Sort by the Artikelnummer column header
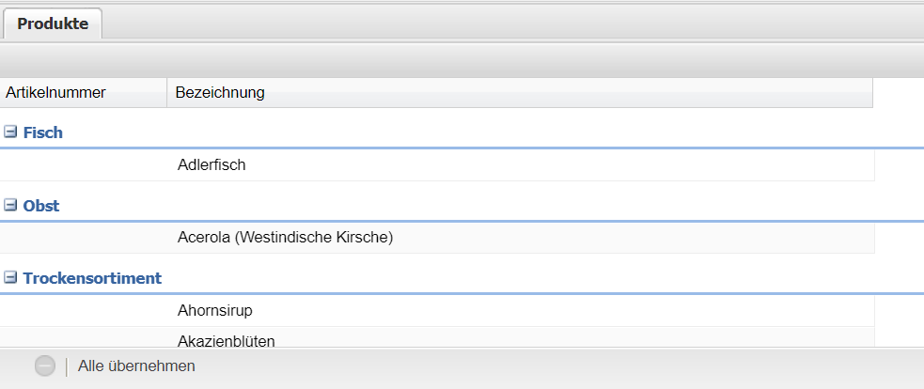The width and height of the screenshot is (924, 389). tap(83, 92)
